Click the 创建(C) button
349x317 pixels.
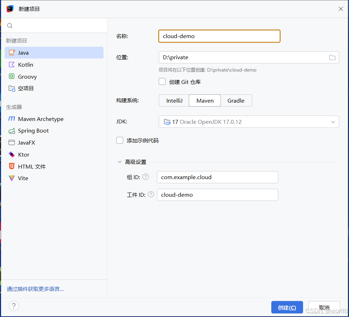point(287,307)
